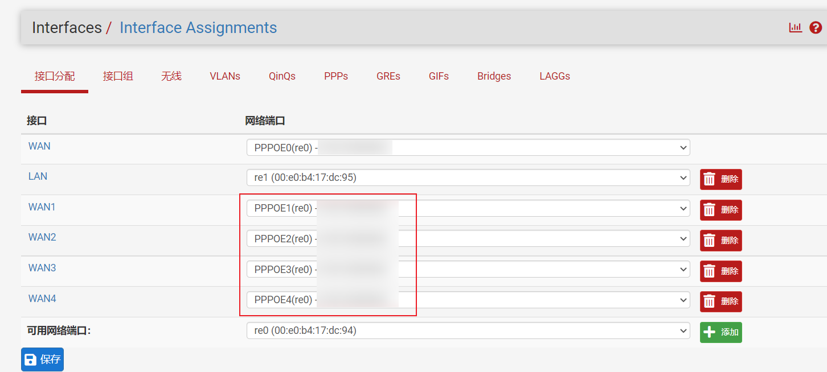Switch to the Bridges tab

494,76
